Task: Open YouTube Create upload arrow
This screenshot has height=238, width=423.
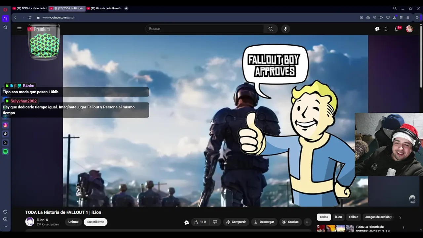Action: click(x=386, y=29)
